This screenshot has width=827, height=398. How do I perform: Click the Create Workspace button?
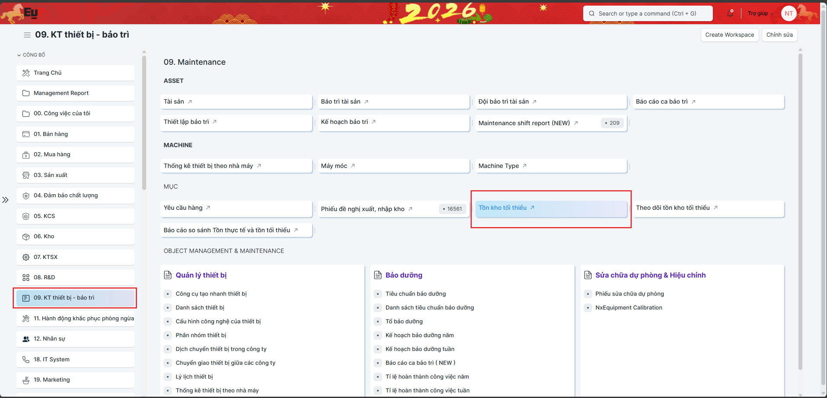point(729,35)
